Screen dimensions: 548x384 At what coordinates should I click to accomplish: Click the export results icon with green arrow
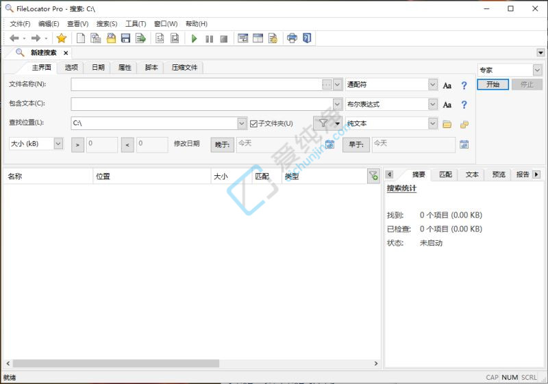140,38
